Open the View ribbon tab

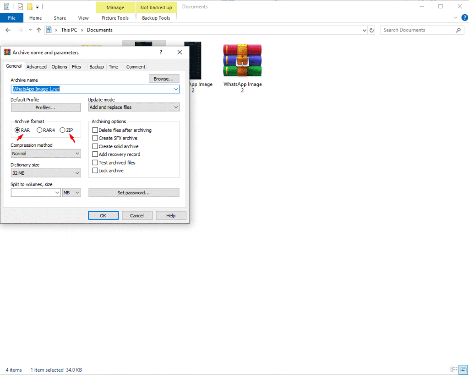[x=83, y=18]
